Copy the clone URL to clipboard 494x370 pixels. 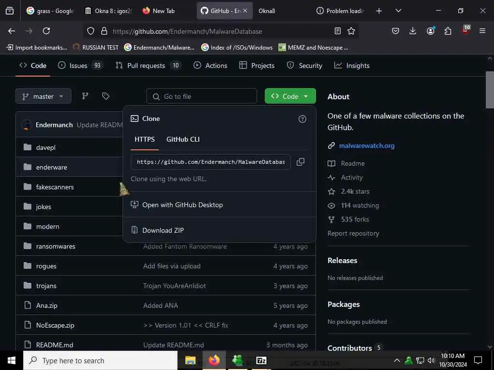(301, 162)
